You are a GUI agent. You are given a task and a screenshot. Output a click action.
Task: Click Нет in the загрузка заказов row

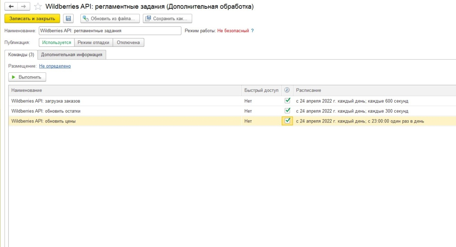tap(248, 101)
